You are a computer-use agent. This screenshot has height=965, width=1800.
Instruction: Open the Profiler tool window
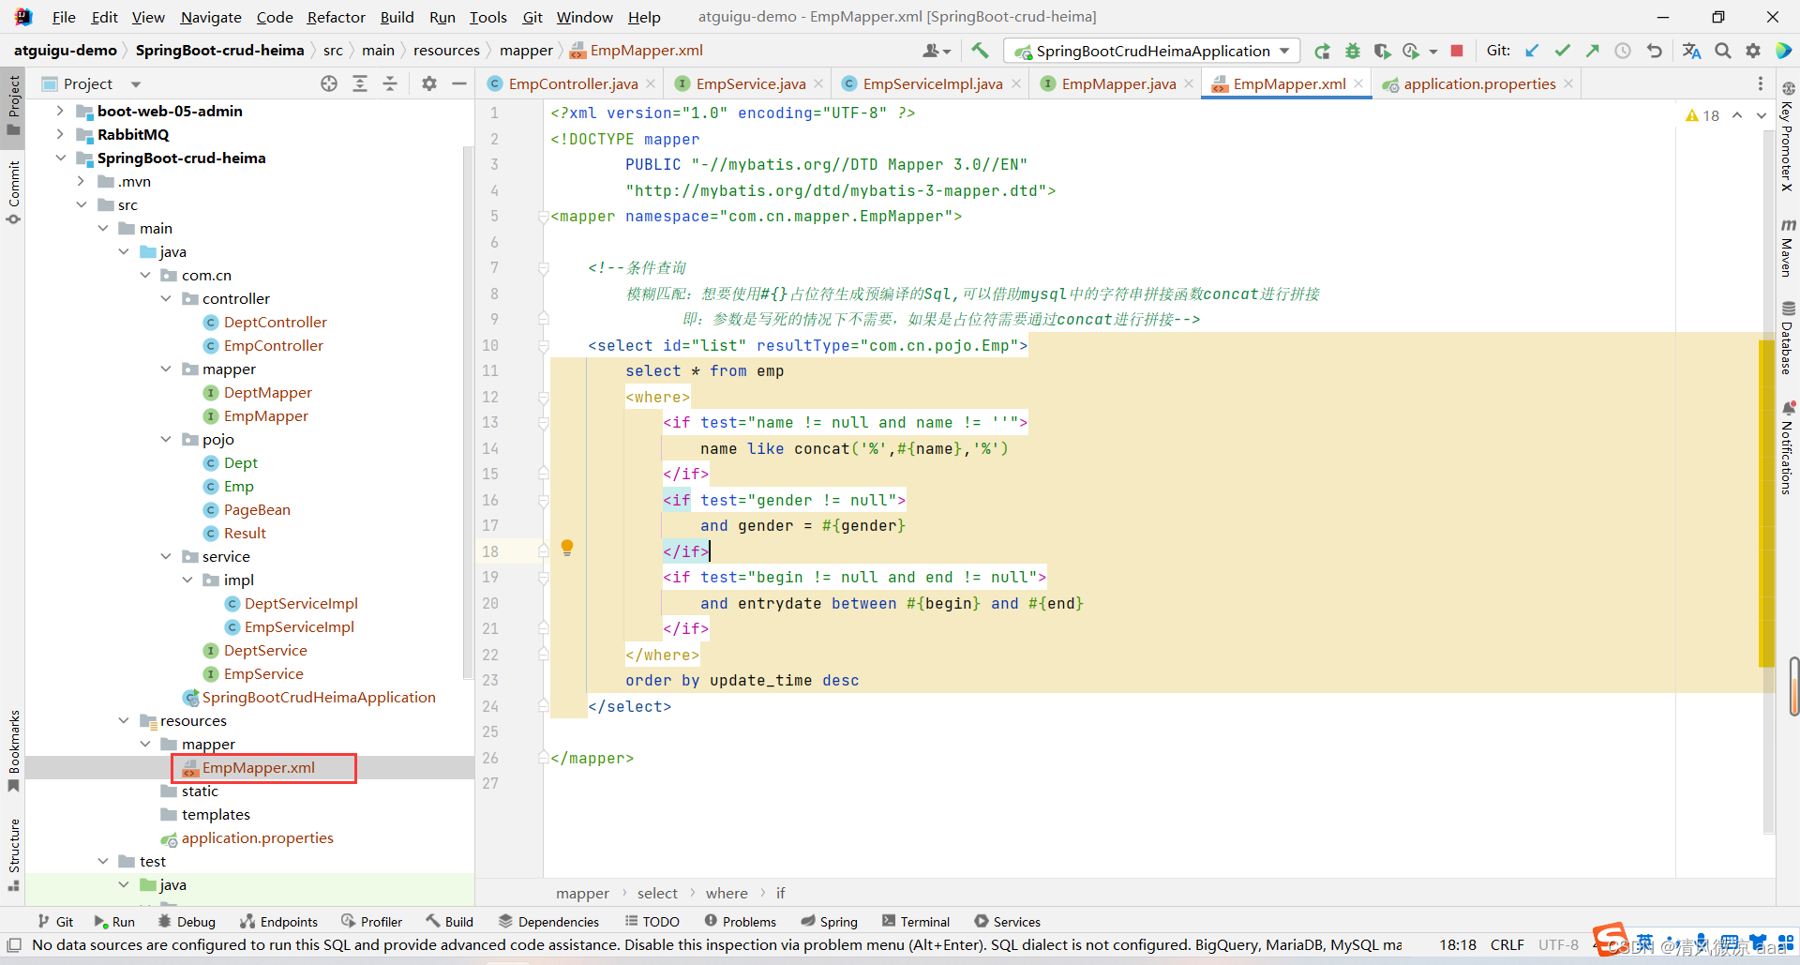[x=372, y=922]
